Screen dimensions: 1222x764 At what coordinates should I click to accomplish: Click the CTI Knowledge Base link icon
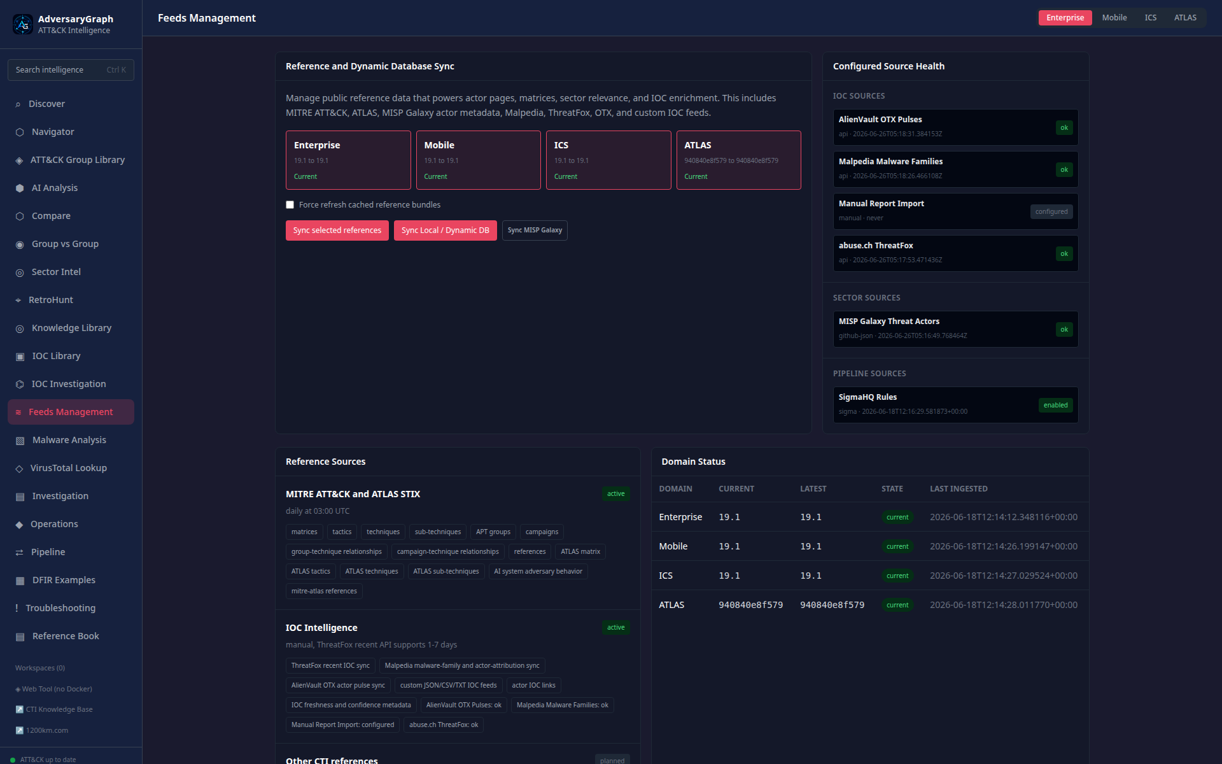click(19, 710)
